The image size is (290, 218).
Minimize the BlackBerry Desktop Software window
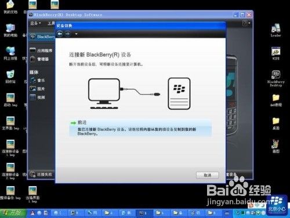point(236,15)
